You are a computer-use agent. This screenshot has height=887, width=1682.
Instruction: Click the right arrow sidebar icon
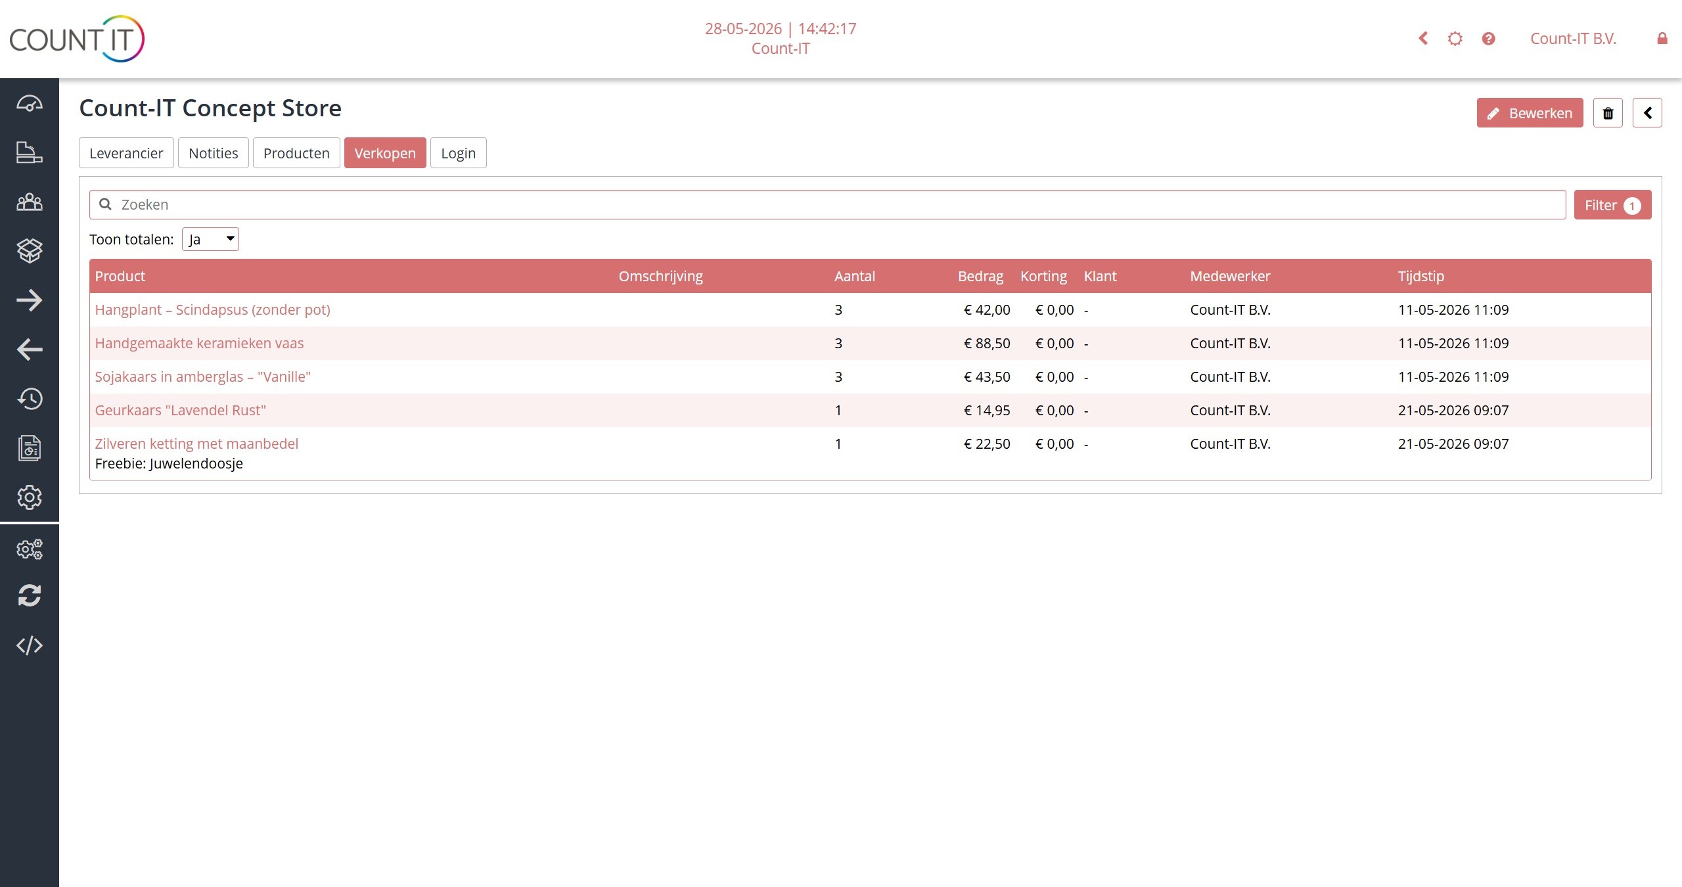30,300
